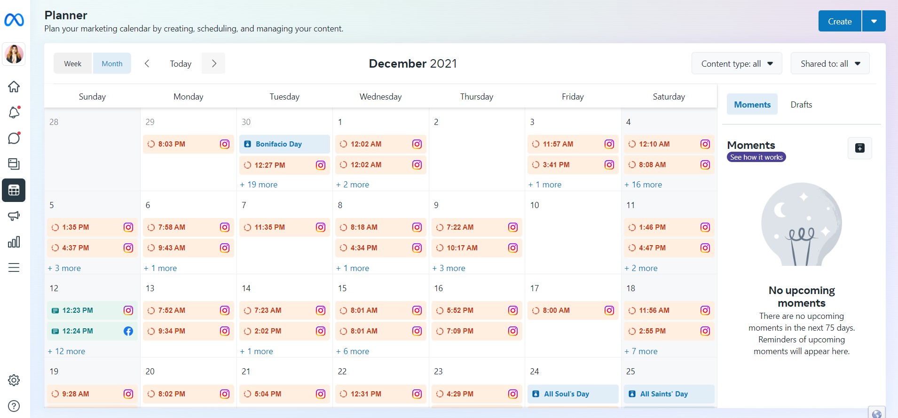Screen dimensions: 898x418
Task: Open 4:34 PM post on Dec 8
Action: click(381, 248)
